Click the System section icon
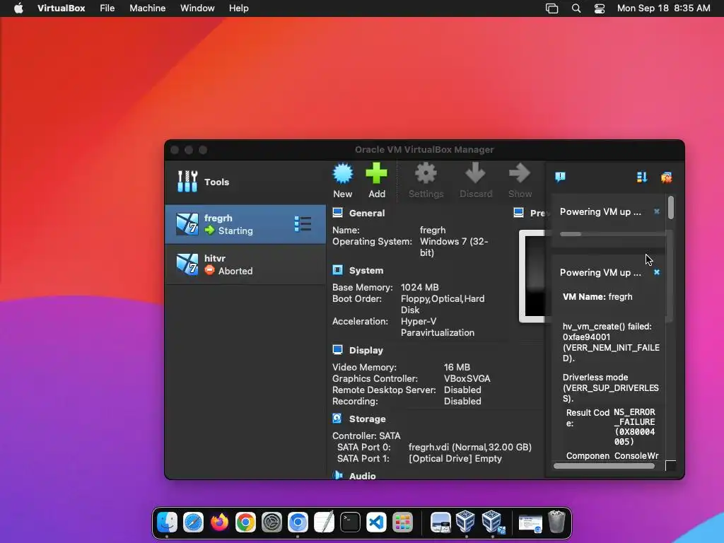The height and width of the screenshot is (543, 724). tap(337, 270)
